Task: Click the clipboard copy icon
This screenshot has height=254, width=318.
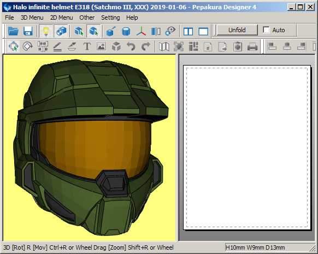Action: 238,46
